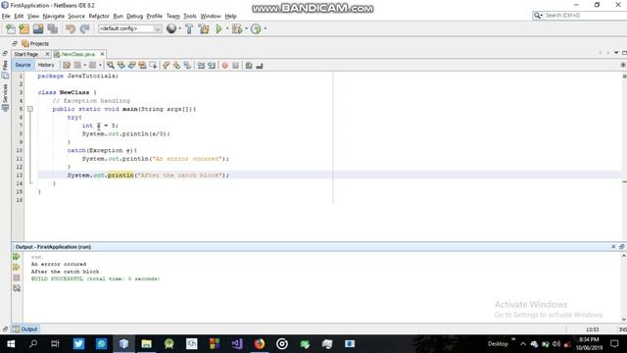The width and height of the screenshot is (627, 353).
Task: Click the Redo arrow icon
Action: point(84,28)
